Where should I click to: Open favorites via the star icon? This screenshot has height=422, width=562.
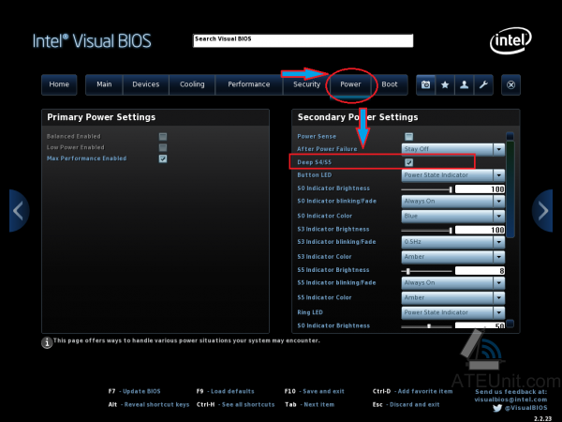tap(445, 84)
